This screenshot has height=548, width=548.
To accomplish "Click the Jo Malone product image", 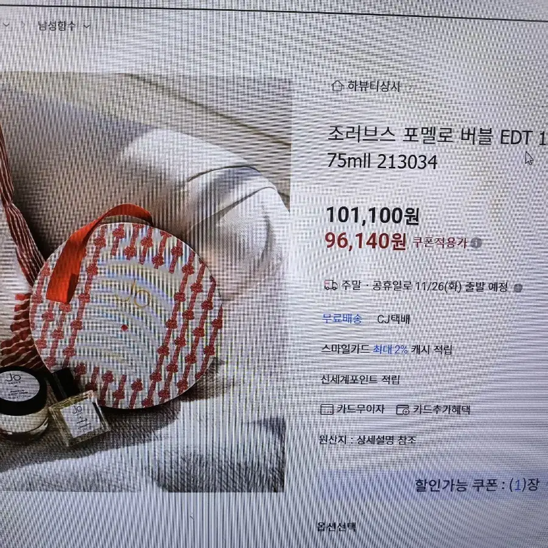I will (144, 282).
